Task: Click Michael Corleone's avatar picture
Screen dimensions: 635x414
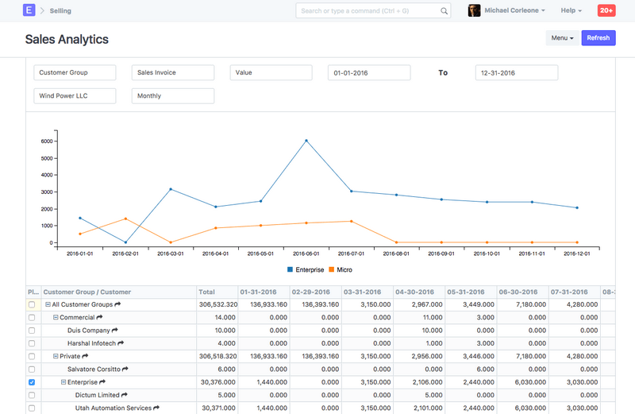Action: pos(475,11)
